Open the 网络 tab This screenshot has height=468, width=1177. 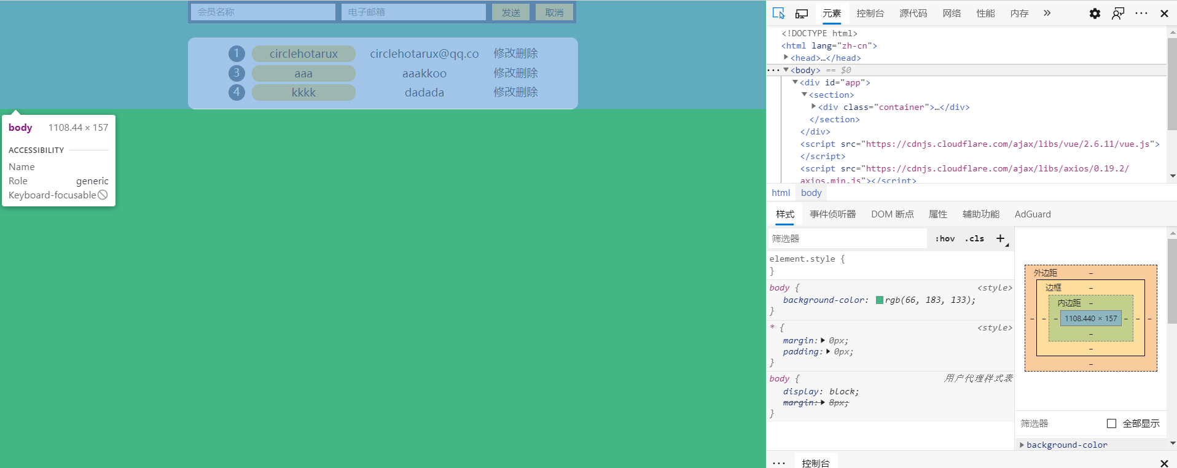click(952, 13)
